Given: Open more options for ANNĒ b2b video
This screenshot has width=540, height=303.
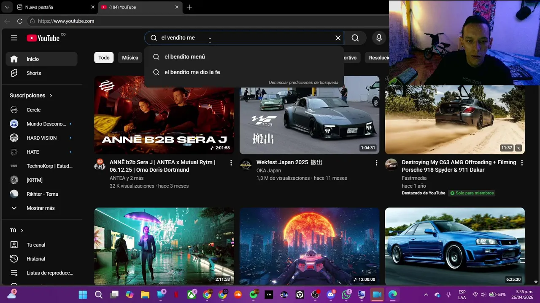Looking at the screenshot, I should (x=231, y=162).
